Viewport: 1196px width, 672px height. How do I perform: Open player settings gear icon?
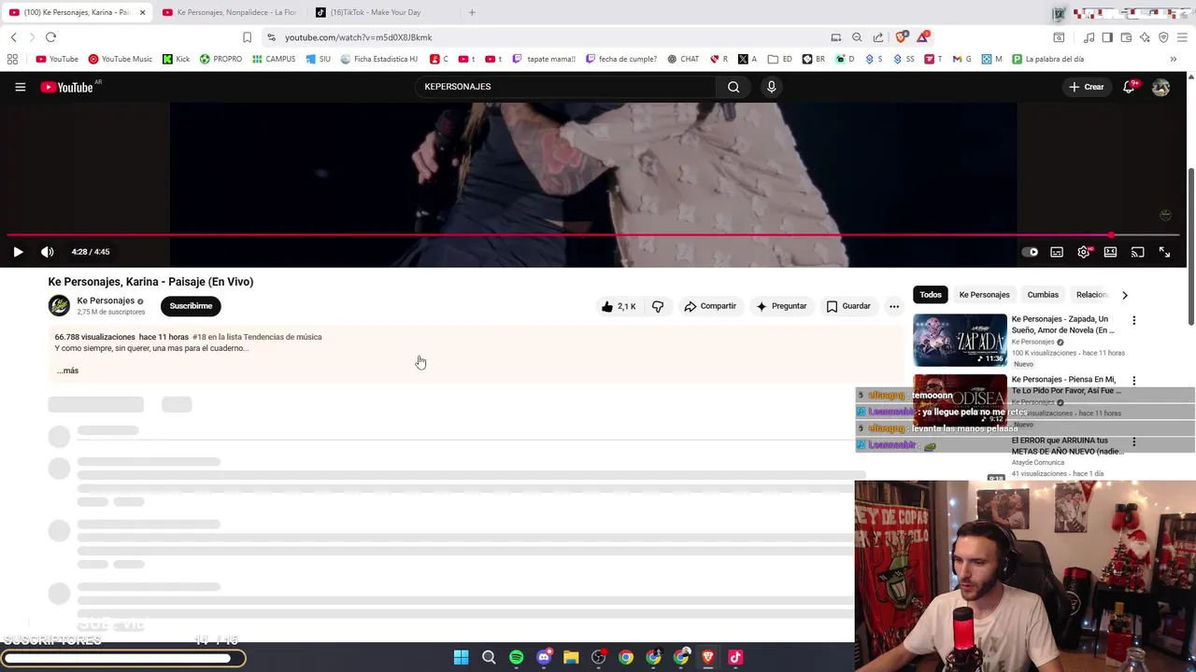(1084, 252)
